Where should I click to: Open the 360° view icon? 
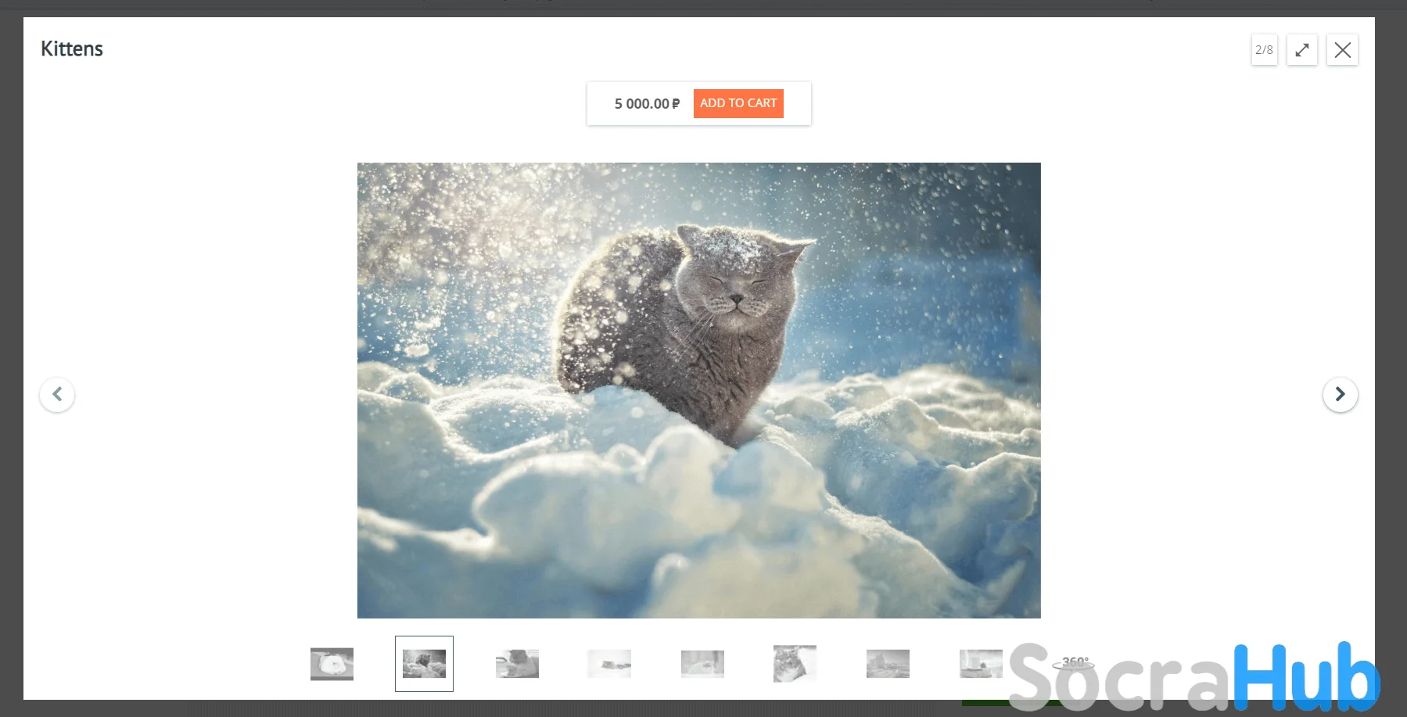[1075, 663]
